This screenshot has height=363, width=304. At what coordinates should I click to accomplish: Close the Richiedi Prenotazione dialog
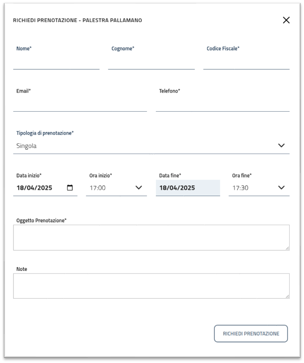point(286,20)
